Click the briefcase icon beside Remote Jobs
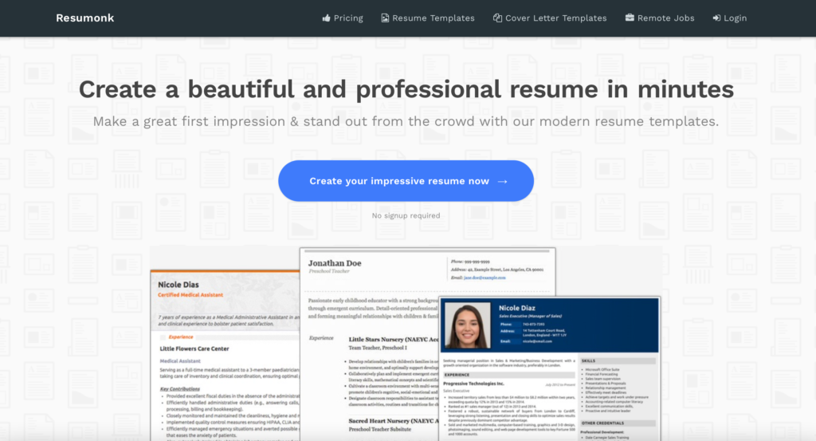The width and height of the screenshot is (816, 441). click(x=630, y=18)
